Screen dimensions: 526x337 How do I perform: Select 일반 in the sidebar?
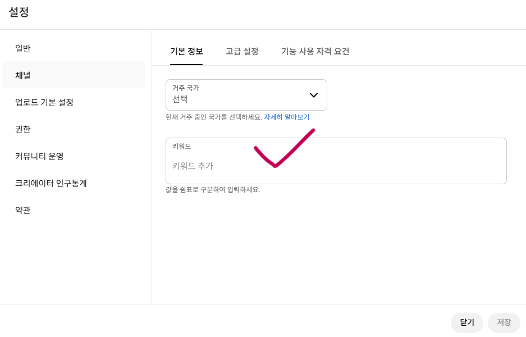click(22, 48)
